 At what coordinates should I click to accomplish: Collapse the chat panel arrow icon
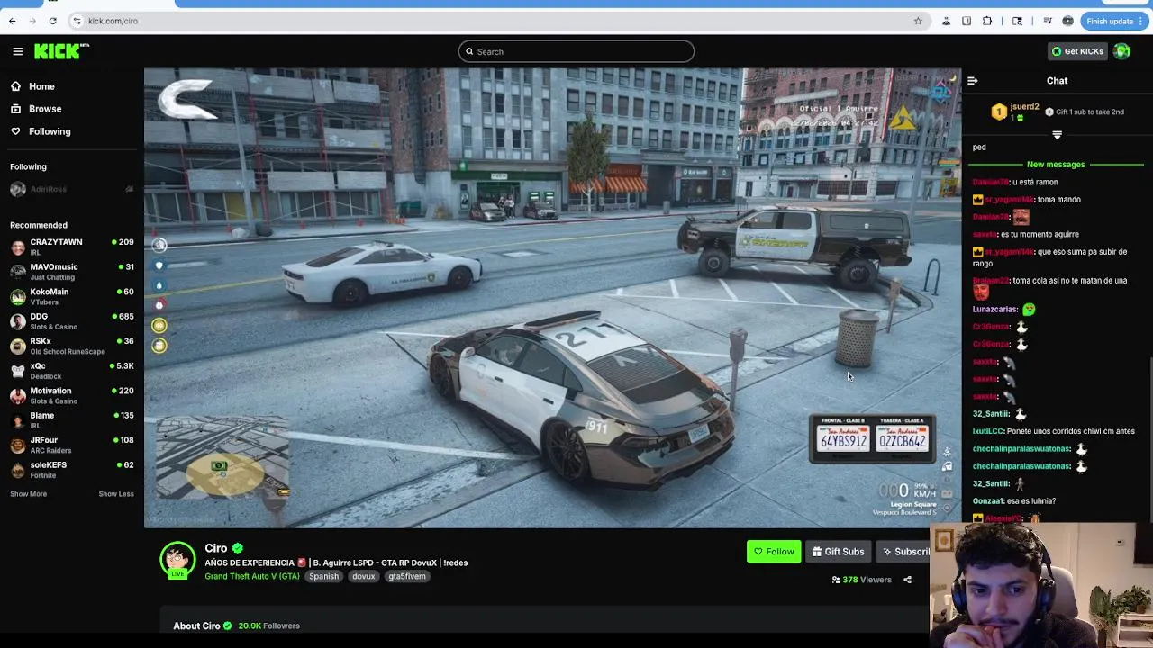[x=973, y=81]
